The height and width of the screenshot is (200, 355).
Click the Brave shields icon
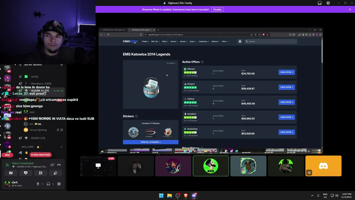pyautogui.click(x=263, y=35)
